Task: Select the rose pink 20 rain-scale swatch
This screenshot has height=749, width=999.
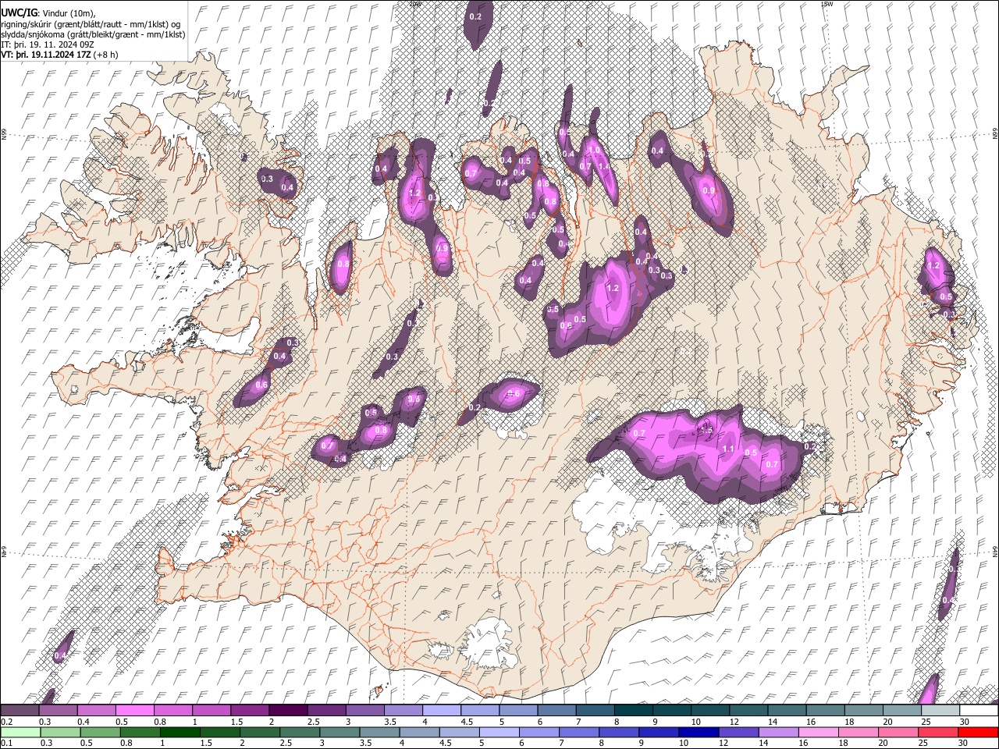Action: tap(898, 732)
